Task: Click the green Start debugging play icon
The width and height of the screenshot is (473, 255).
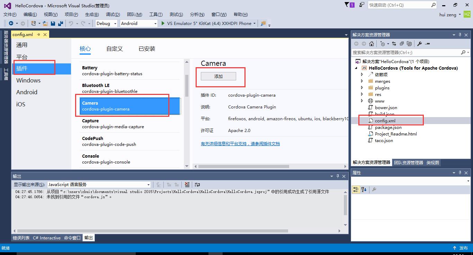Action: point(163,23)
